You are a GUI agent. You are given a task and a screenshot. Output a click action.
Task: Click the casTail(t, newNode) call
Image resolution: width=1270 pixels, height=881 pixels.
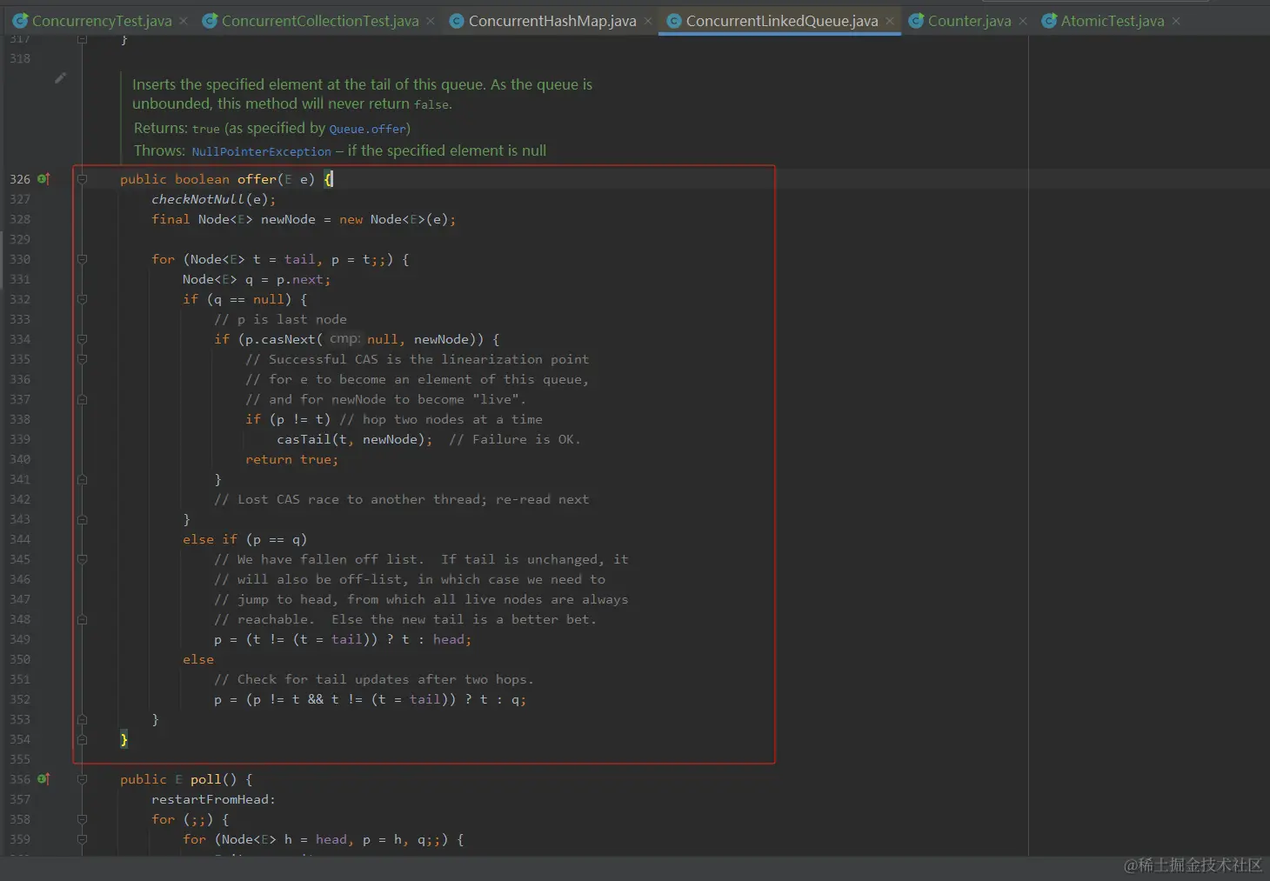coord(355,439)
